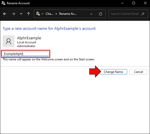Maximize the Rename Account window

(134, 3)
